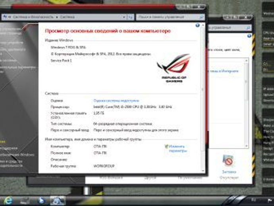Open help in the System window

pyautogui.click(x=197, y=25)
